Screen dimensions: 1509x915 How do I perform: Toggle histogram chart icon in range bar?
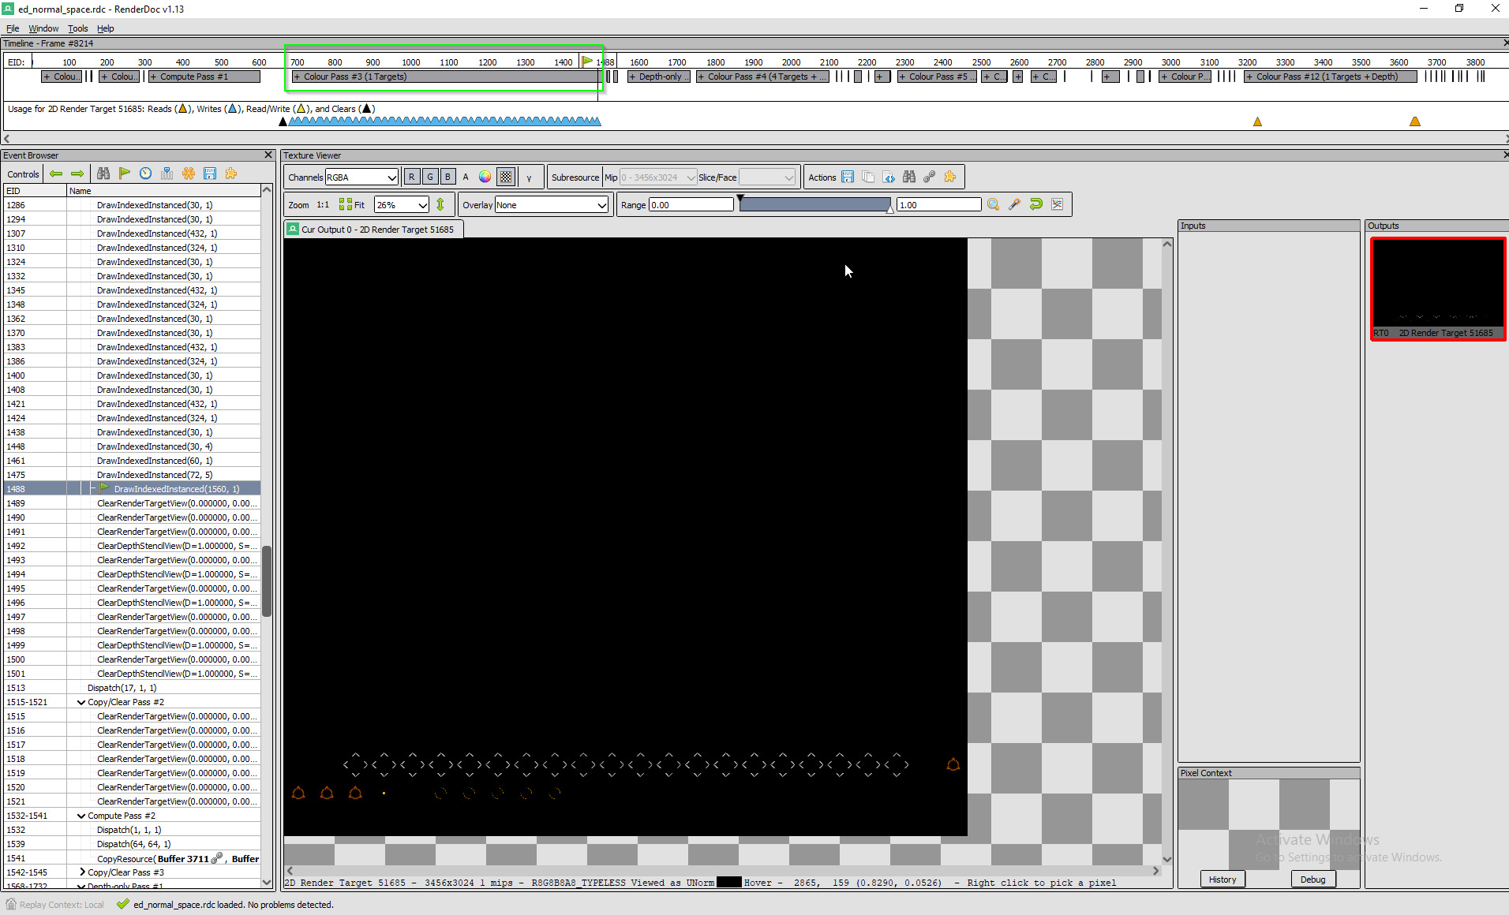[1058, 204]
